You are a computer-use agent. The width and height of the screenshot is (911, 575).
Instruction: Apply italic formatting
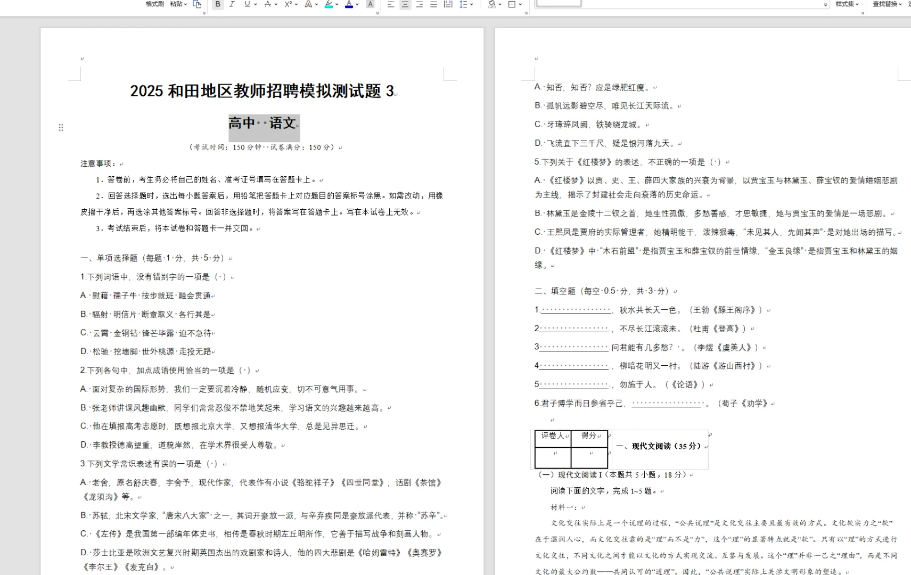coord(232,4)
